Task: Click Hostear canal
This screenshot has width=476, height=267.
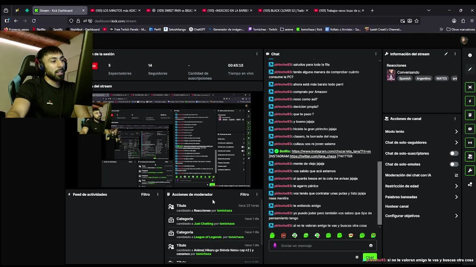Action: pyautogui.click(x=397, y=206)
